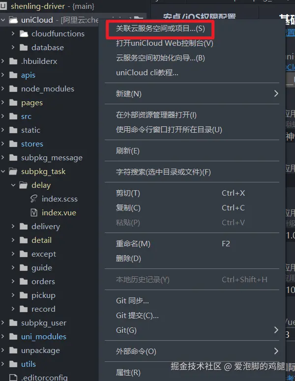Click the guide folder icon

(24, 268)
